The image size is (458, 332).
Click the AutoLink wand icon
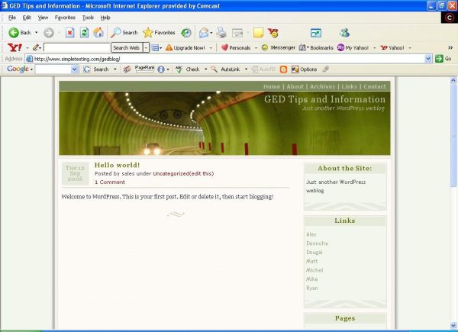point(214,69)
